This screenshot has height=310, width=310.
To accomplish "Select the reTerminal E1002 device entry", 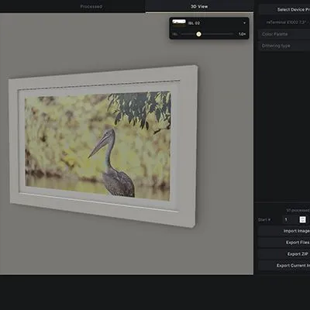I will coord(288,22).
